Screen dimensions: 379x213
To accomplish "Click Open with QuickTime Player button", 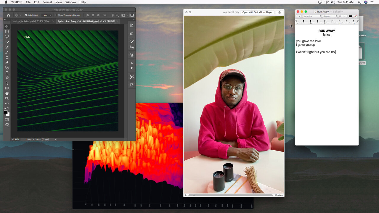I will pos(257,12).
